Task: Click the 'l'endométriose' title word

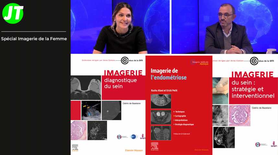Action: [168, 77]
